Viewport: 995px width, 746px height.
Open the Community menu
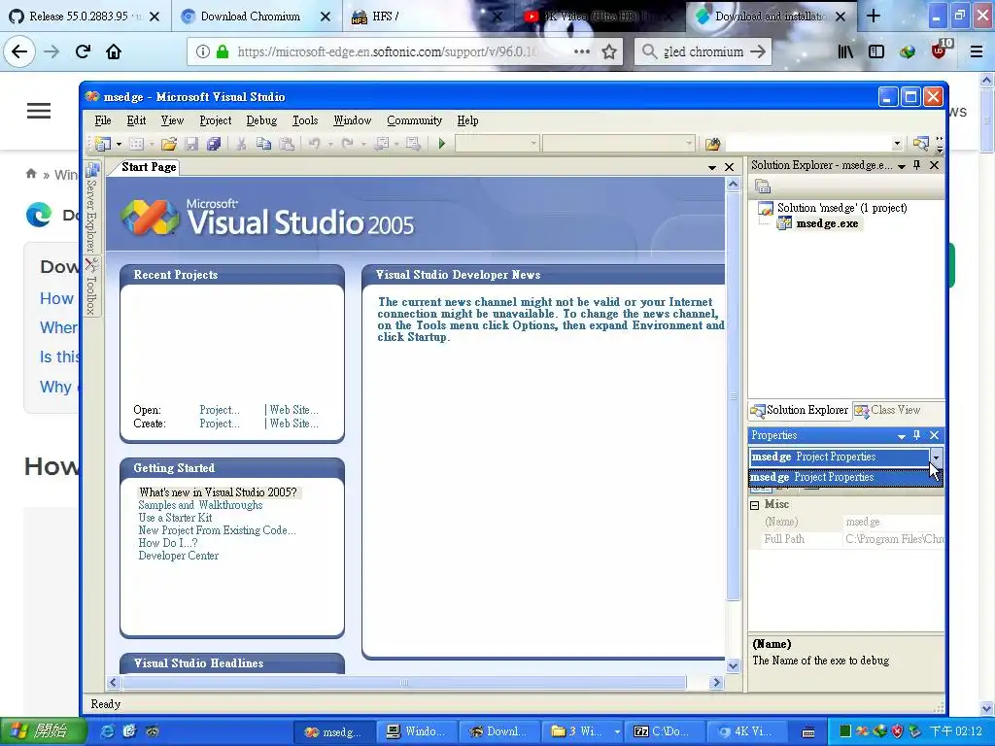pyautogui.click(x=414, y=120)
